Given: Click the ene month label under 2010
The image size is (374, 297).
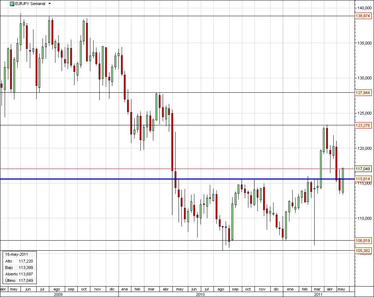Looking at the screenshot, I should point(125,289).
